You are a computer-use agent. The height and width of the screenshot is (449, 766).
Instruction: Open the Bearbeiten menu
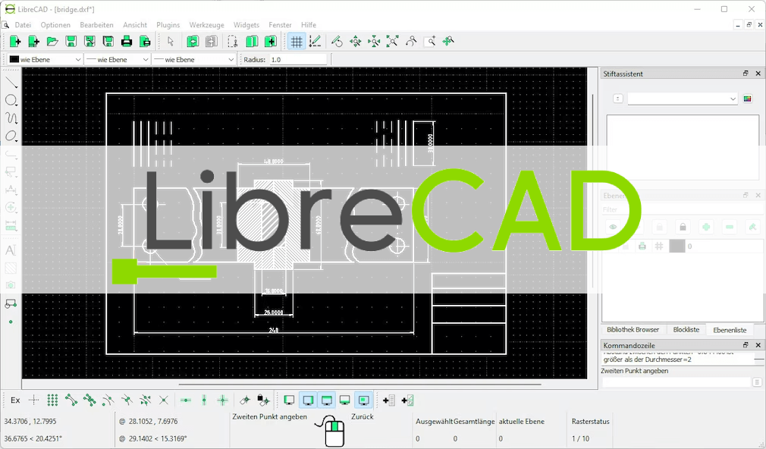coord(97,25)
